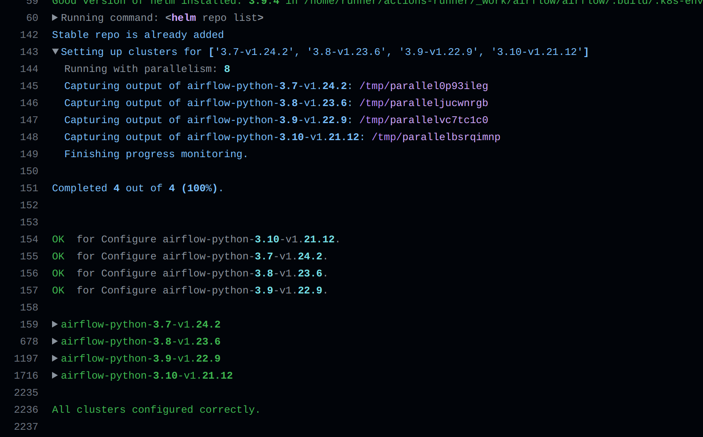Click 'All clusters configured correctly.' message
The height and width of the screenshot is (437, 703).
[156, 410]
